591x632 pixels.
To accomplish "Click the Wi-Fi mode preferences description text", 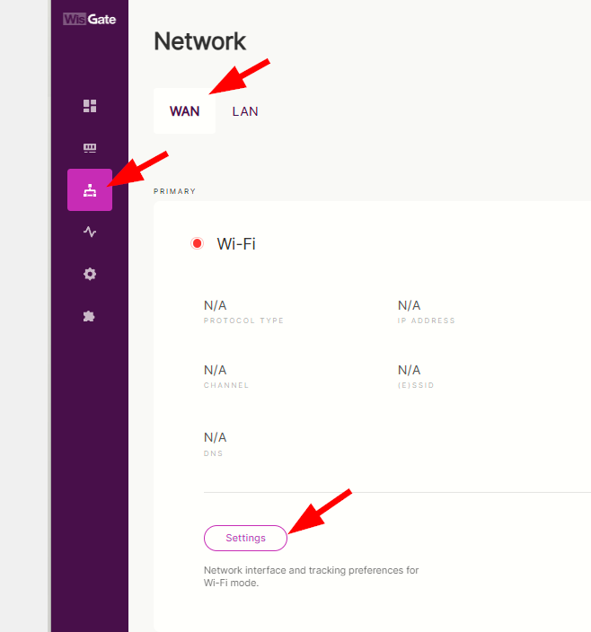I will pos(311,576).
